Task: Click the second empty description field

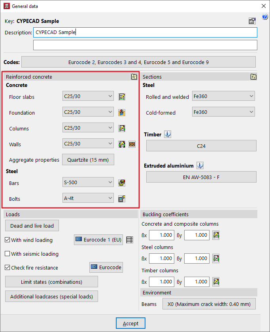Action: pos(145,45)
